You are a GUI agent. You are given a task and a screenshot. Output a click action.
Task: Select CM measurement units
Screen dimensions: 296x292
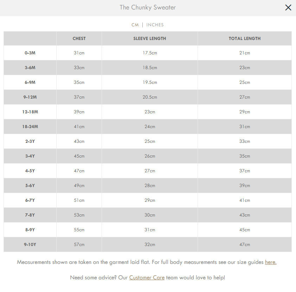[135, 25]
